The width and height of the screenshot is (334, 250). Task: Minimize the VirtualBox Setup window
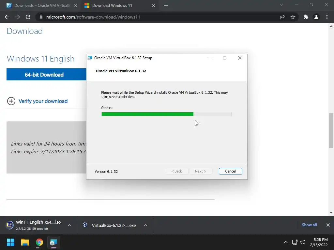pyautogui.click(x=210, y=58)
